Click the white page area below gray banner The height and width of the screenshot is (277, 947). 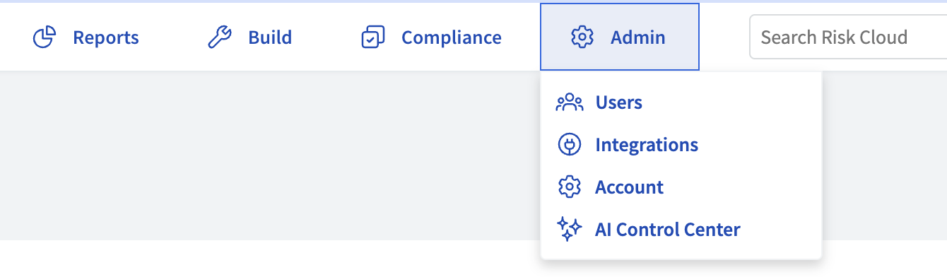269,259
